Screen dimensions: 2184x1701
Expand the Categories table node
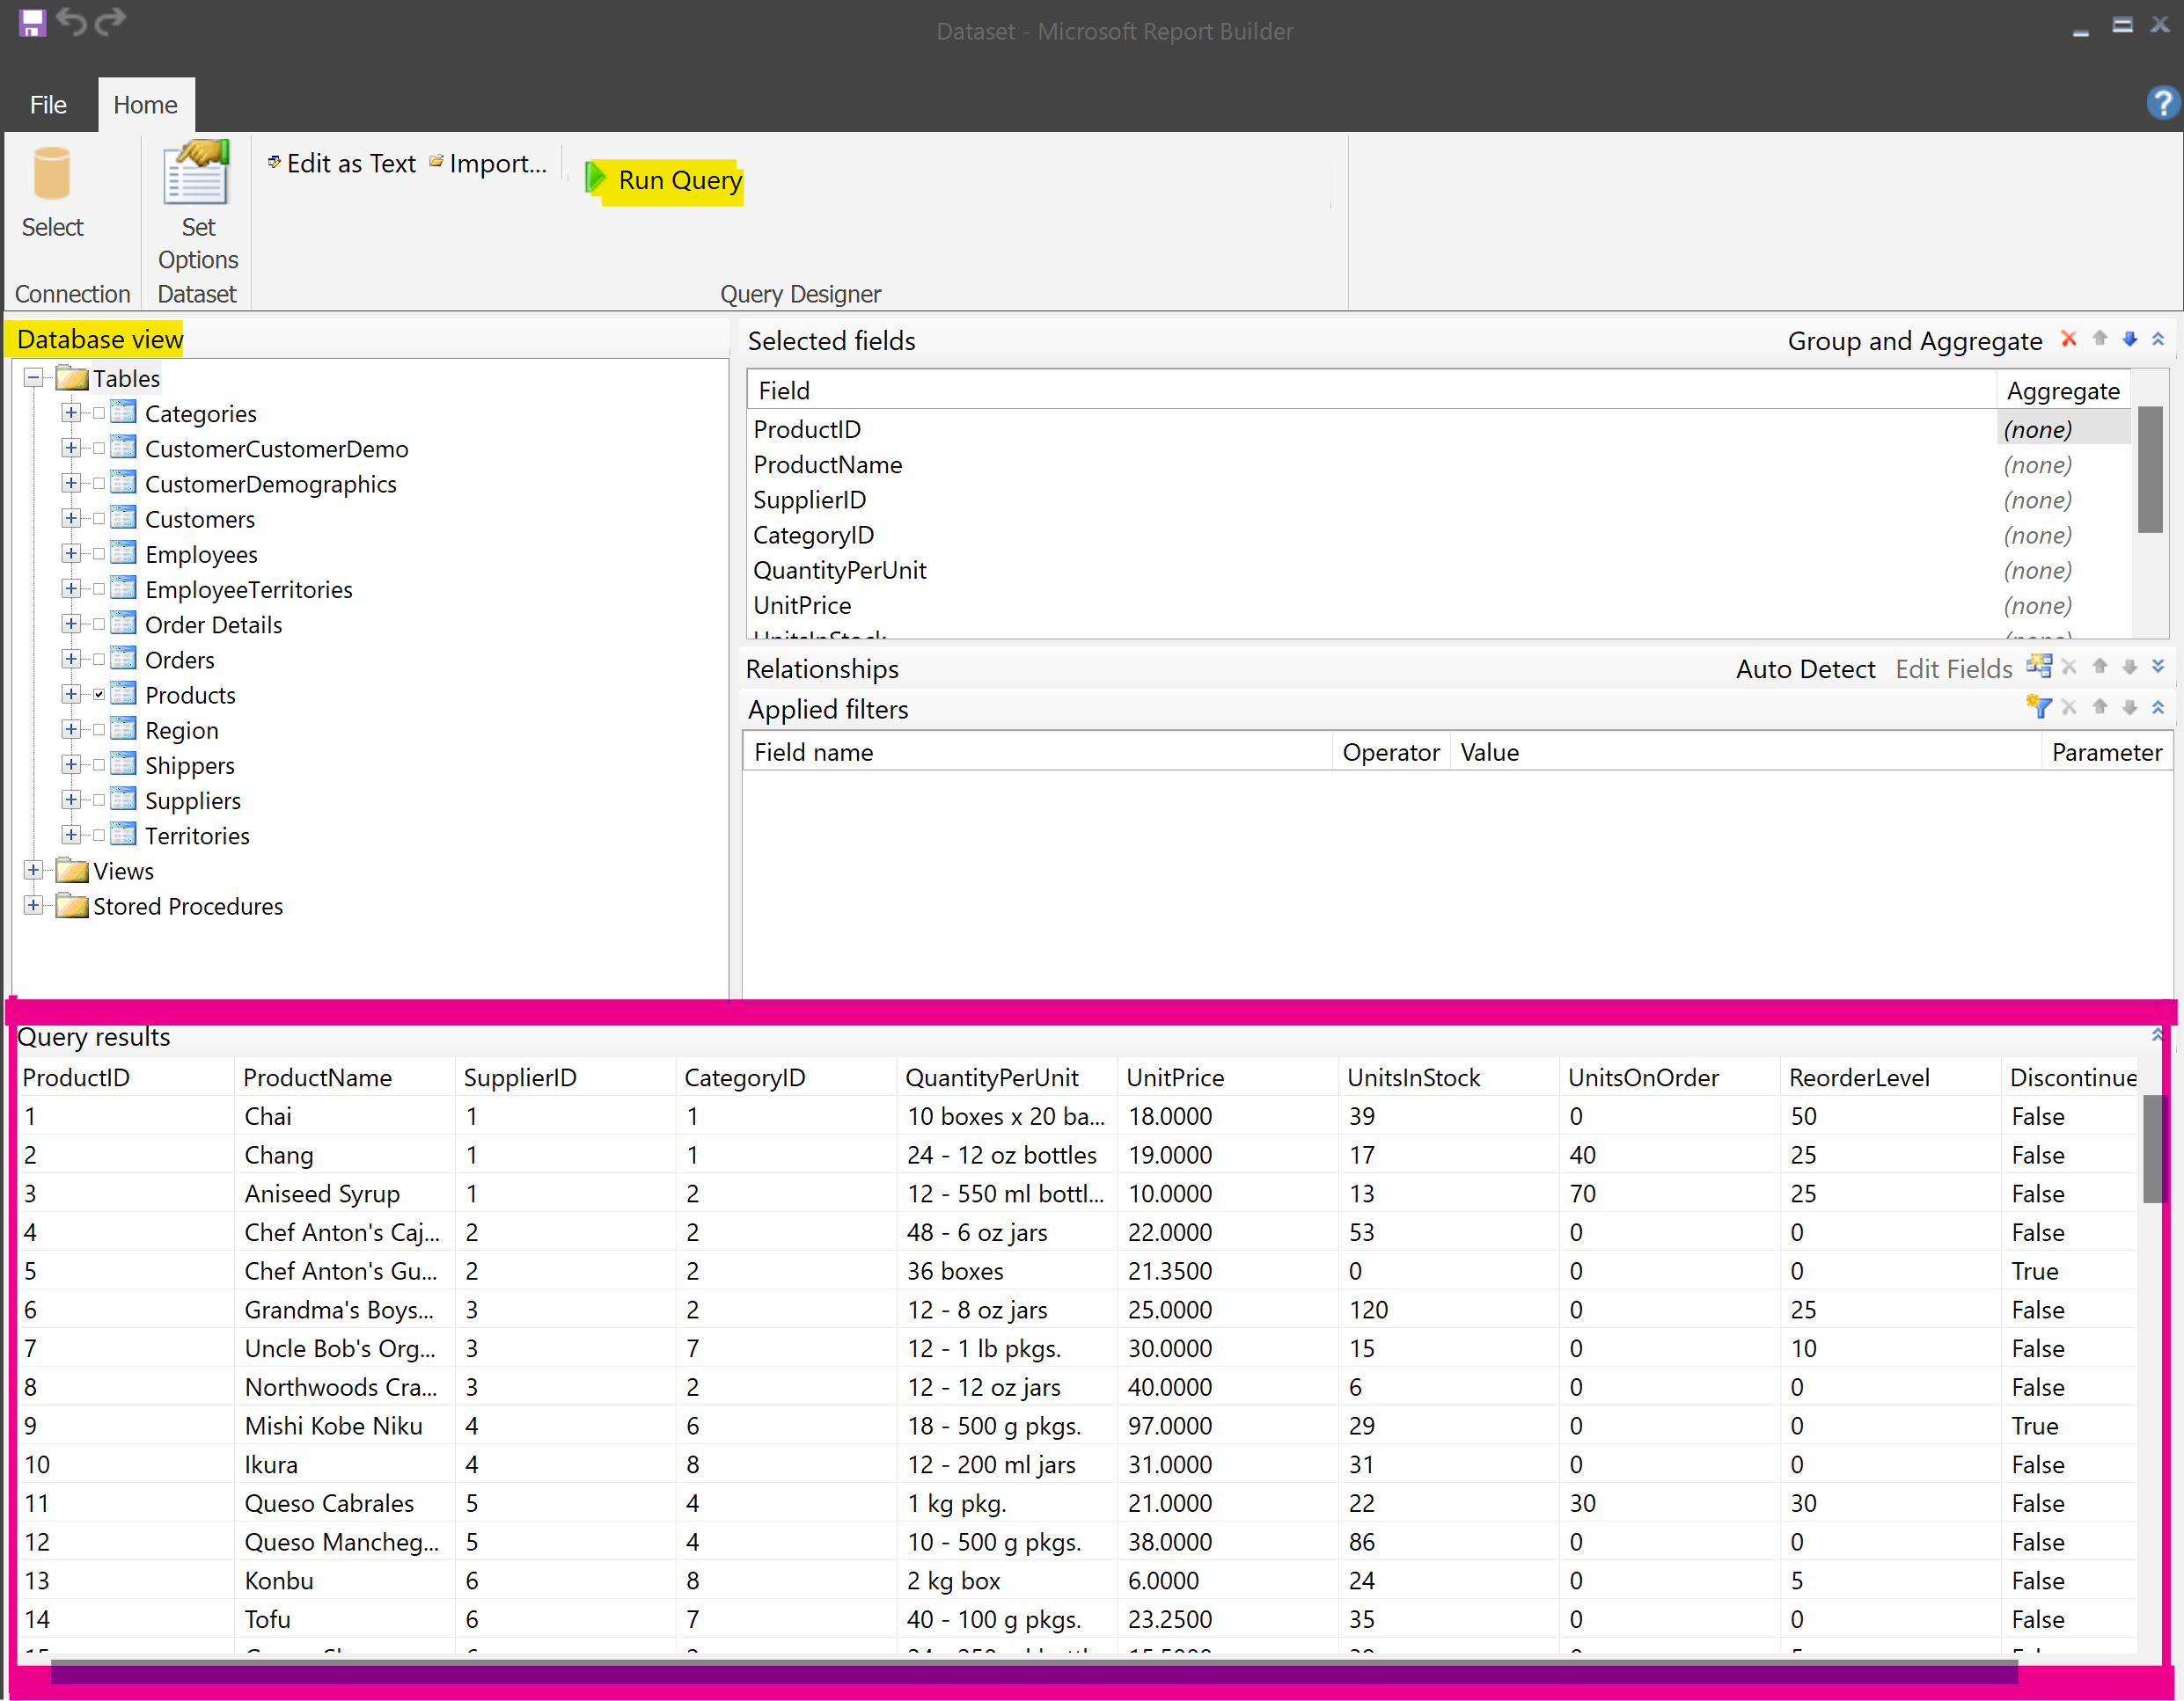point(71,413)
